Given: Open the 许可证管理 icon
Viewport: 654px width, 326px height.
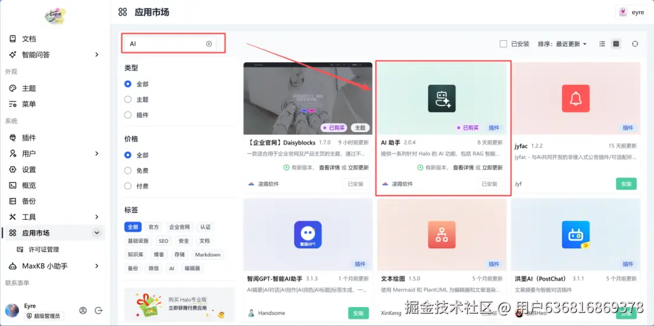Looking at the screenshot, I should (x=20, y=250).
